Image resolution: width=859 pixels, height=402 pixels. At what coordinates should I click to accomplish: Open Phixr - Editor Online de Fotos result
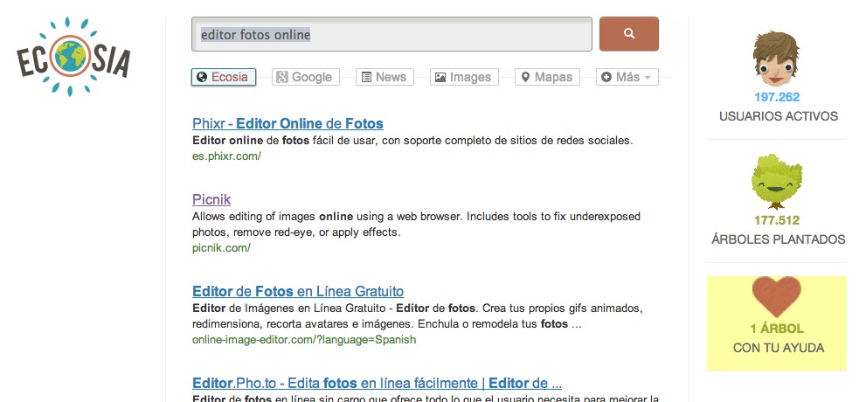(x=287, y=123)
